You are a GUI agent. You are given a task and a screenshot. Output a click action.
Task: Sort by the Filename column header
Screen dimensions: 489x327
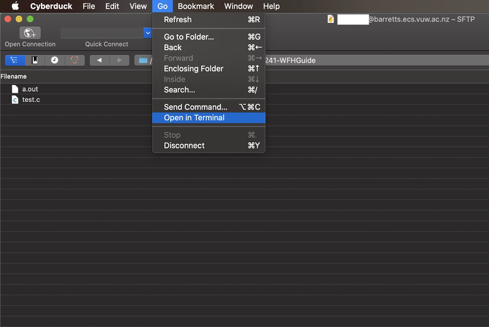tap(13, 76)
